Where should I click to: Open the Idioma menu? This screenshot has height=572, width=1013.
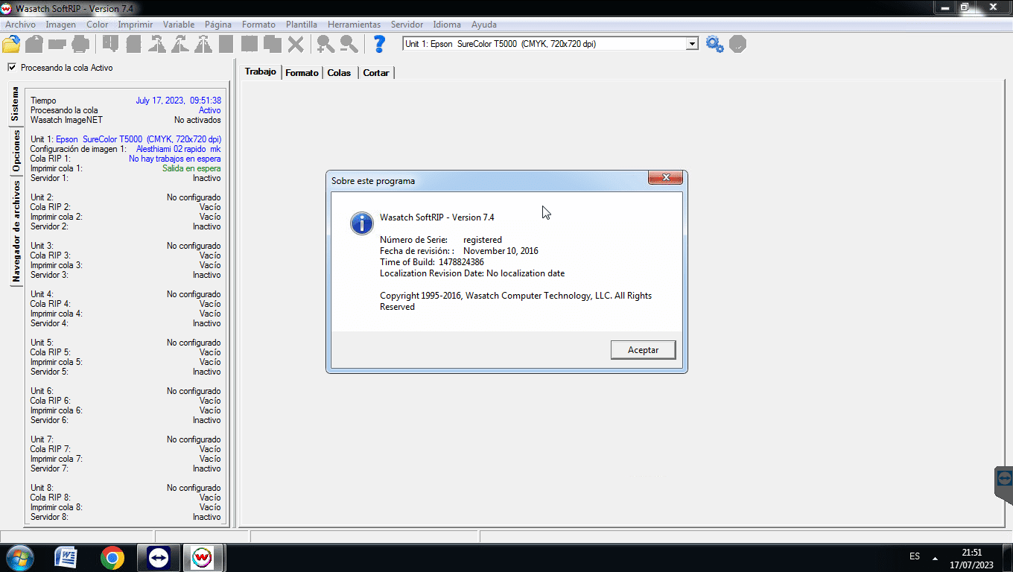[x=447, y=25]
